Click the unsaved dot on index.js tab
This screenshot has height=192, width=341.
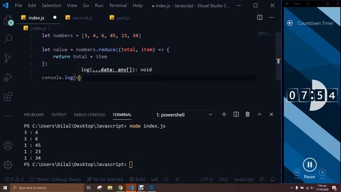[55, 18]
